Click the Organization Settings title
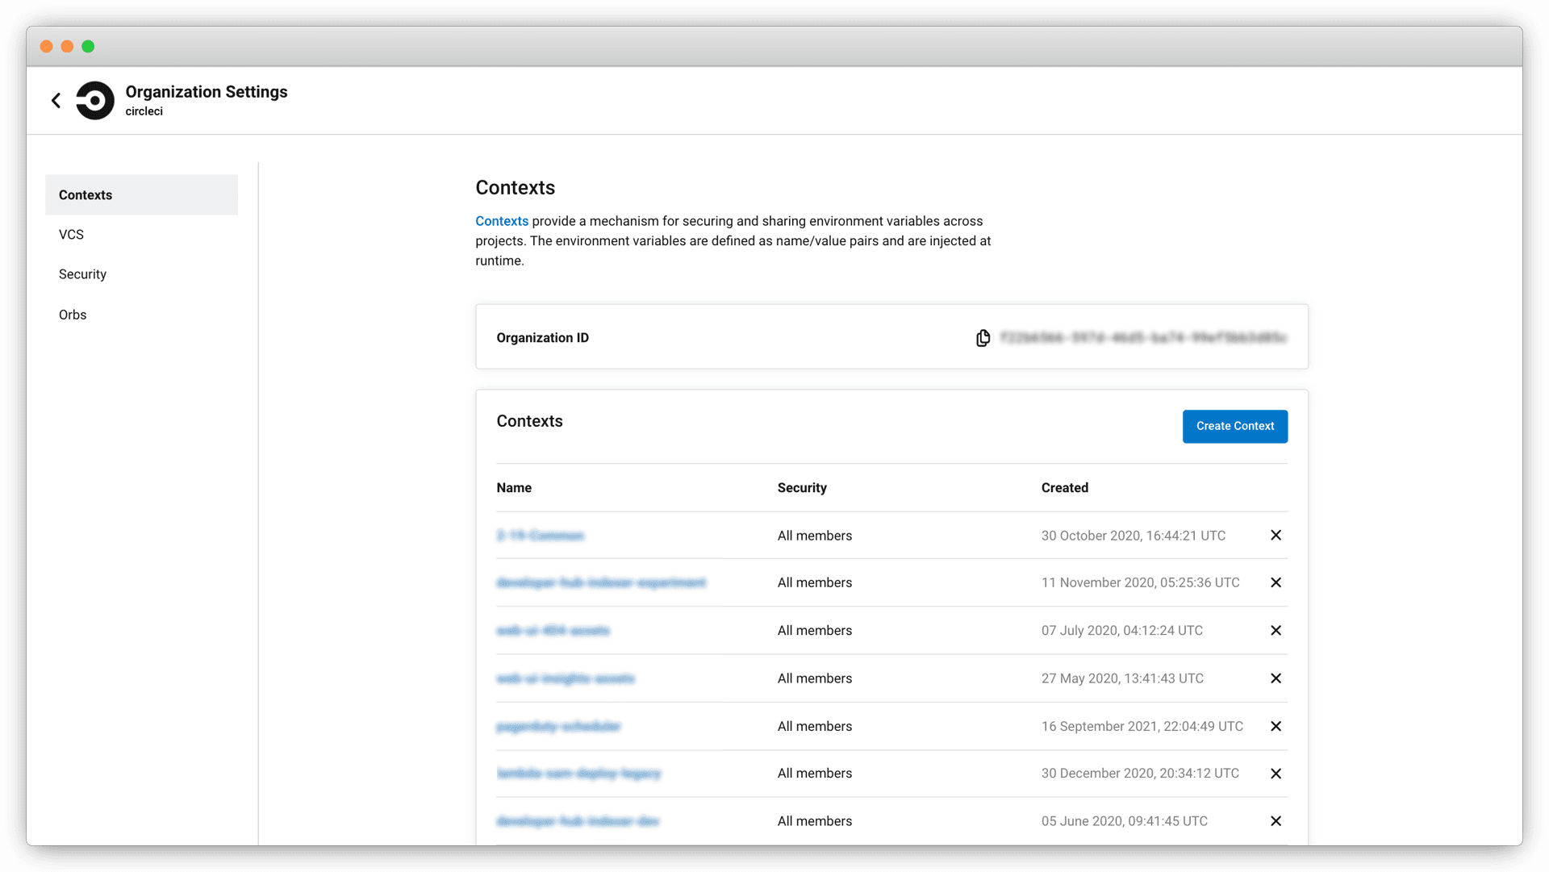 click(x=207, y=92)
